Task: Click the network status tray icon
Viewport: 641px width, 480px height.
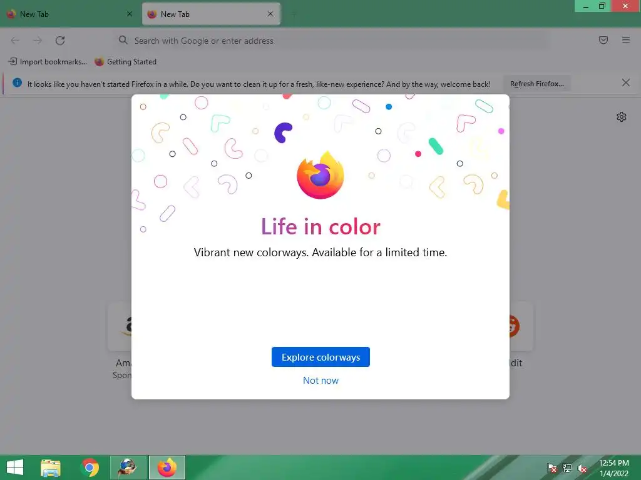Action: point(567,468)
